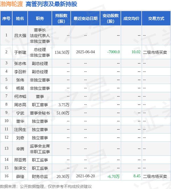The image size is (171, 189).
Task: Click the name 邢亚男
Action: (20, 160)
